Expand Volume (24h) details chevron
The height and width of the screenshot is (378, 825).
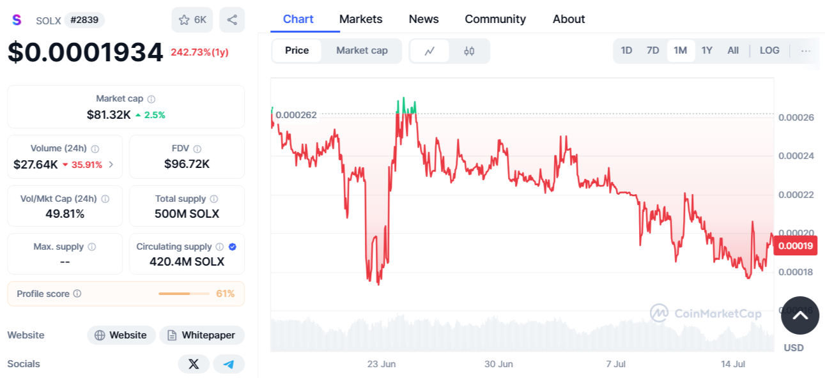tap(111, 165)
